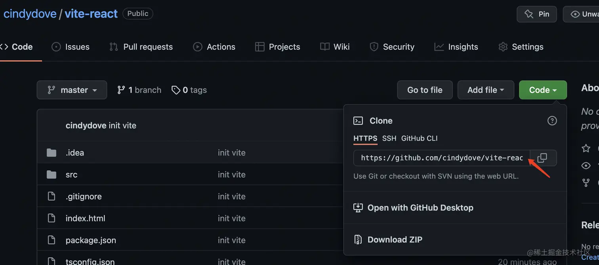599x265 pixels.
Task: View the Insights tab
Action: tap(456, 47)
